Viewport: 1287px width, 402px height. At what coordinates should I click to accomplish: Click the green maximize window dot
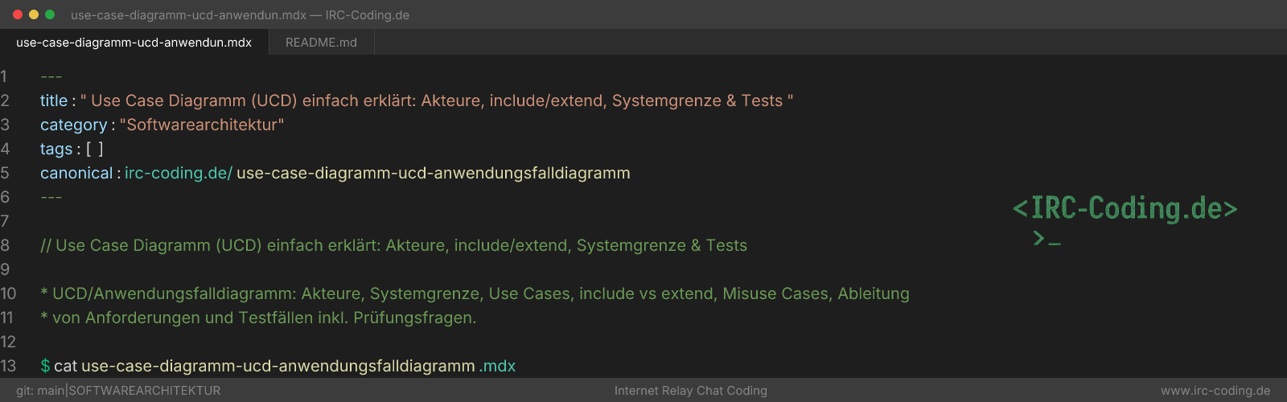50,14
